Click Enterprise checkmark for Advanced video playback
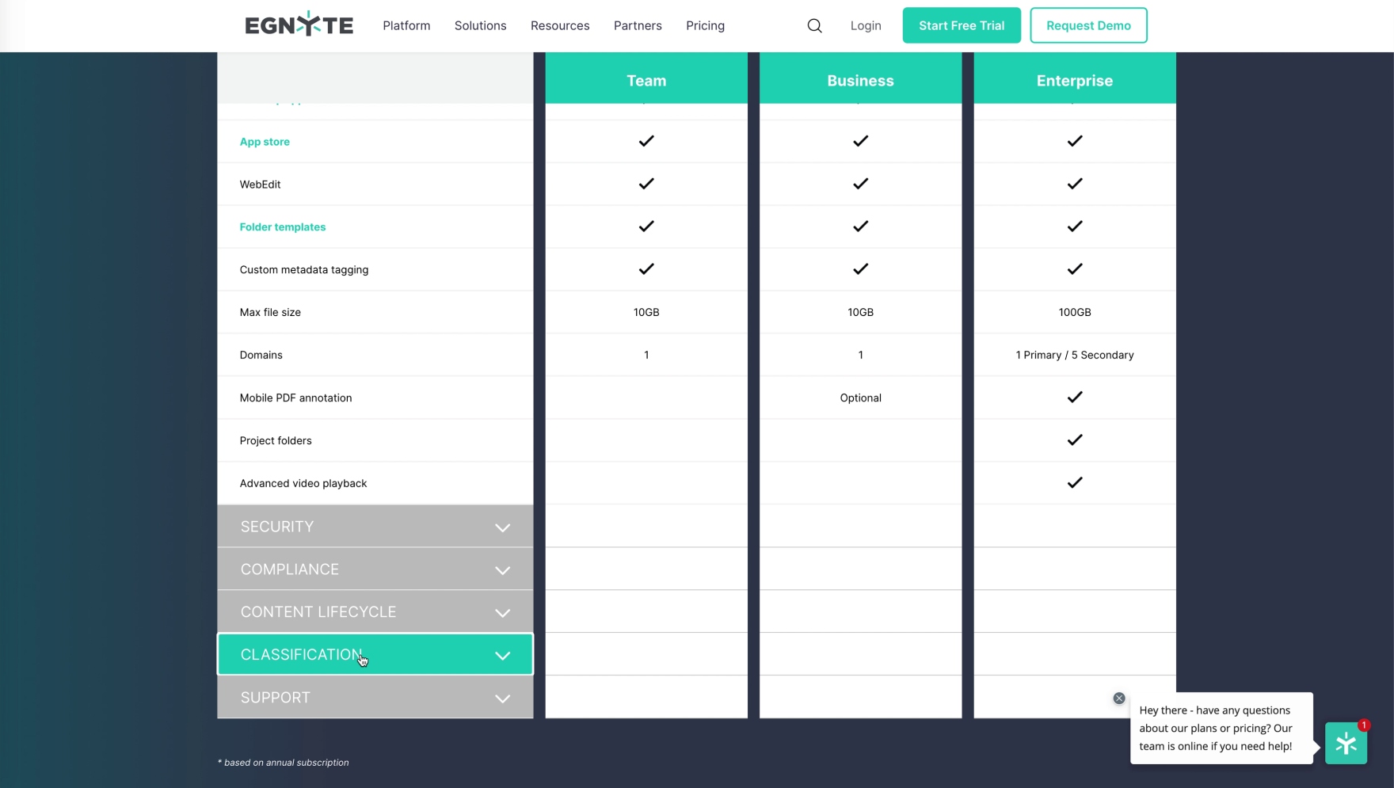 [x=1074, y=483]
